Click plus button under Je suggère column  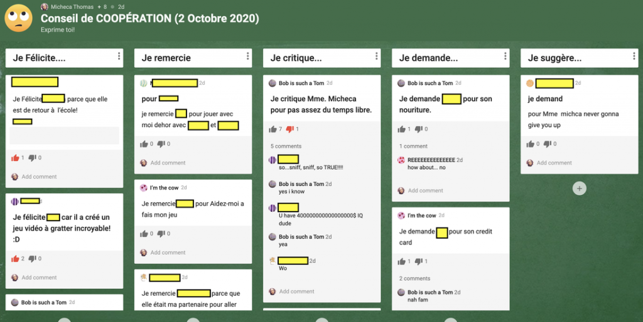579,188
